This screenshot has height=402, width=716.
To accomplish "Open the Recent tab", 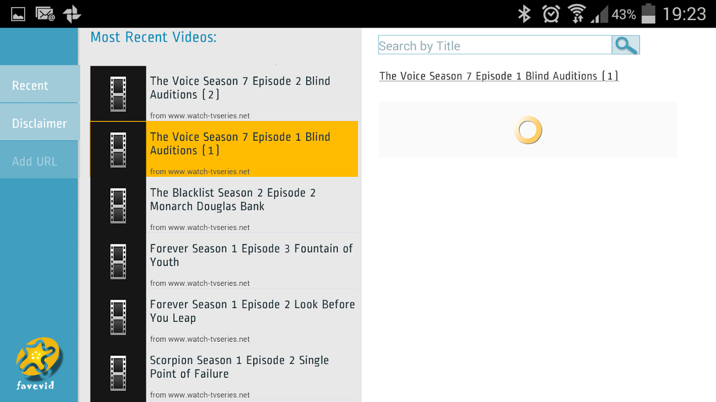I will coord(40,84).
